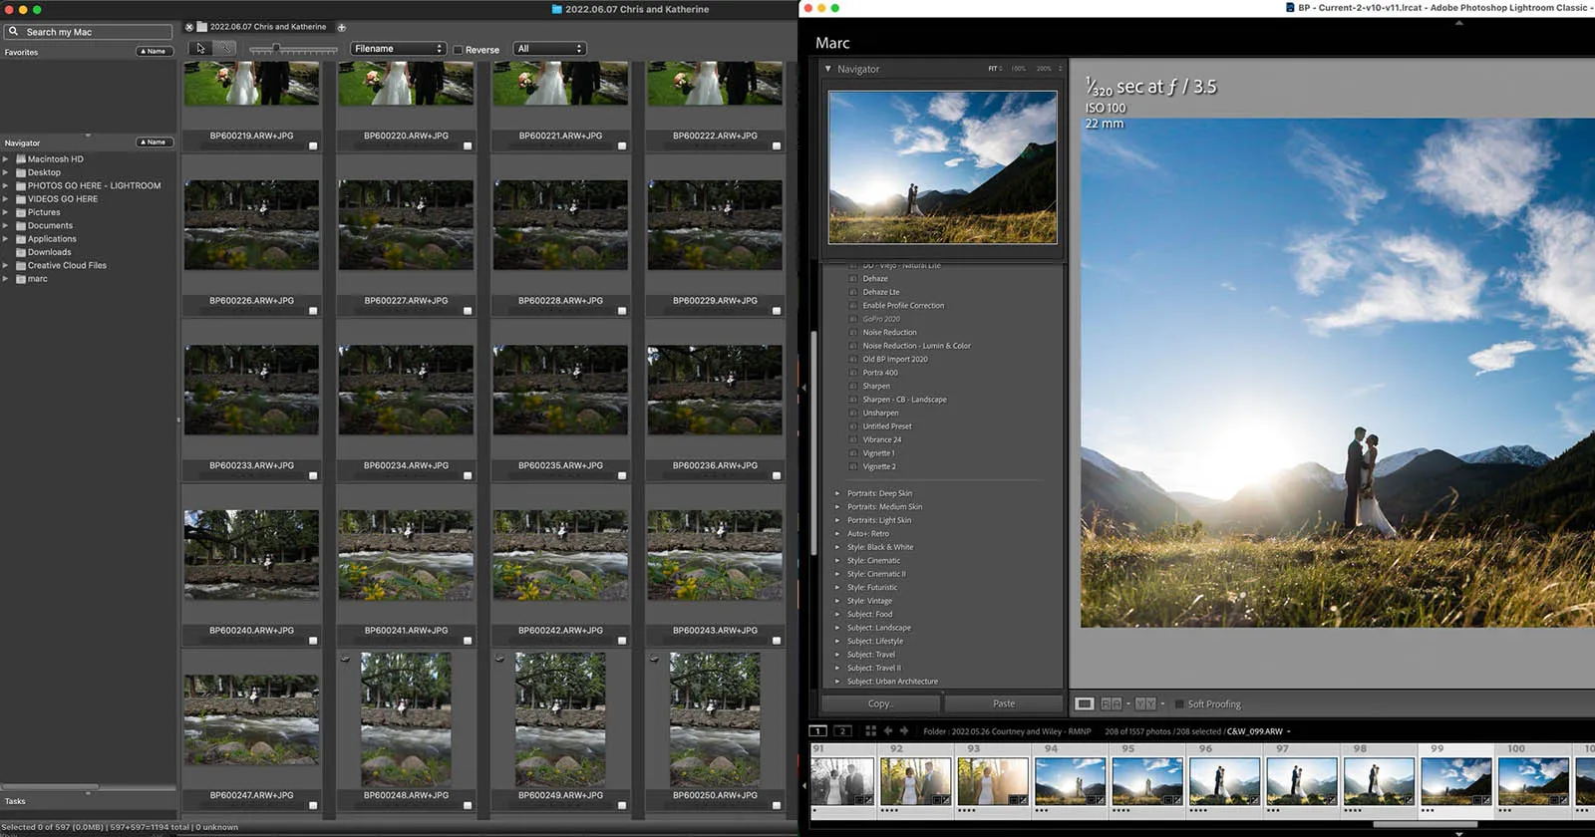Tick the selection box for BP600222.ARW+JPG
This screenshot has width=1595, height=837.
pos(777,146)
